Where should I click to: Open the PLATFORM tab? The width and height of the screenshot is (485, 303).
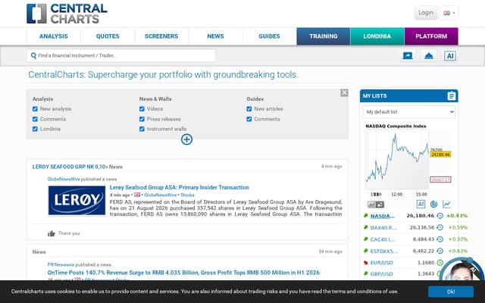[431, 36]
